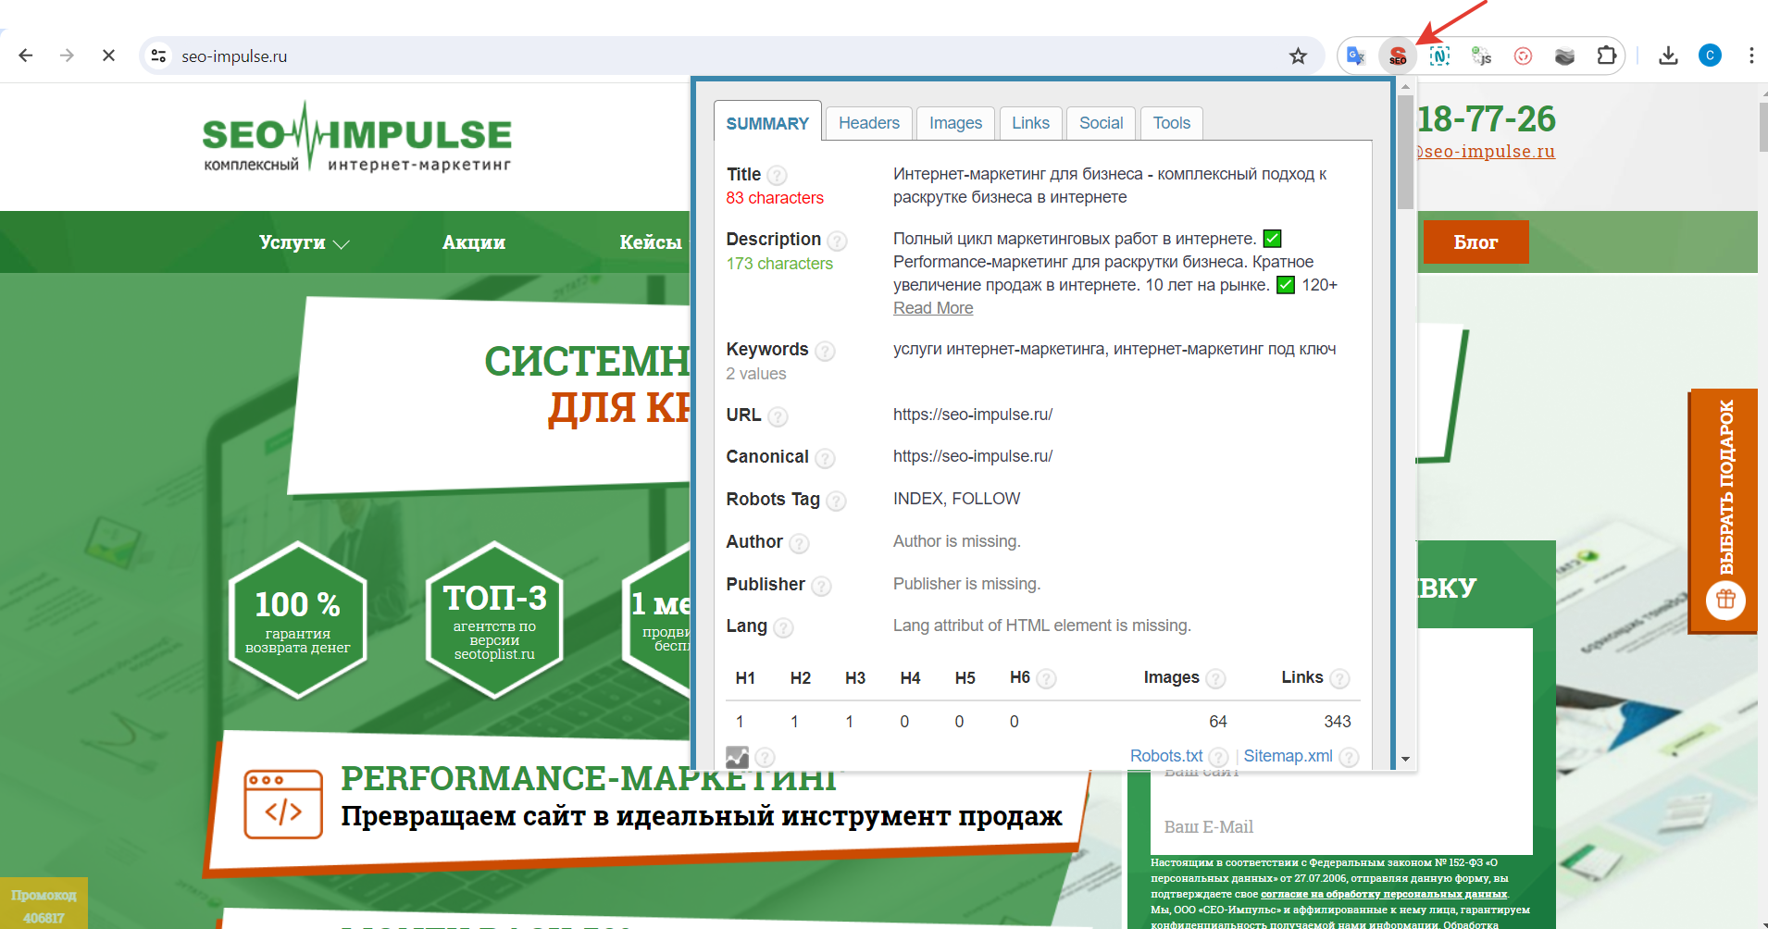Click the help icon next to Publisher
1768x929 pixels.
(821, 586)
